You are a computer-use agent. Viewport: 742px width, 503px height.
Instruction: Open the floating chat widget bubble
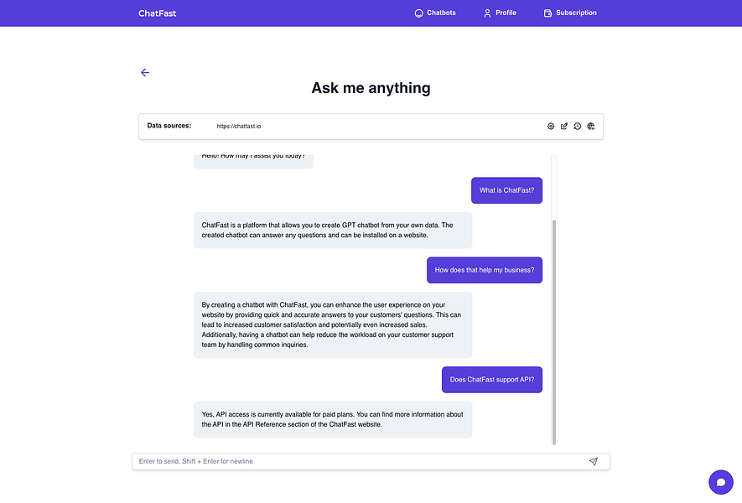pos(720,482)
